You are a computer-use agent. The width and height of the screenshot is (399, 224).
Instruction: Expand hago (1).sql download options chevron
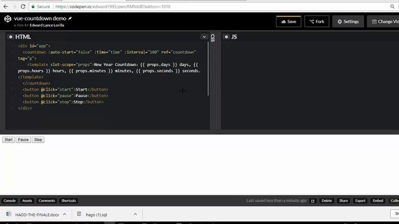(x=135, y=214)
